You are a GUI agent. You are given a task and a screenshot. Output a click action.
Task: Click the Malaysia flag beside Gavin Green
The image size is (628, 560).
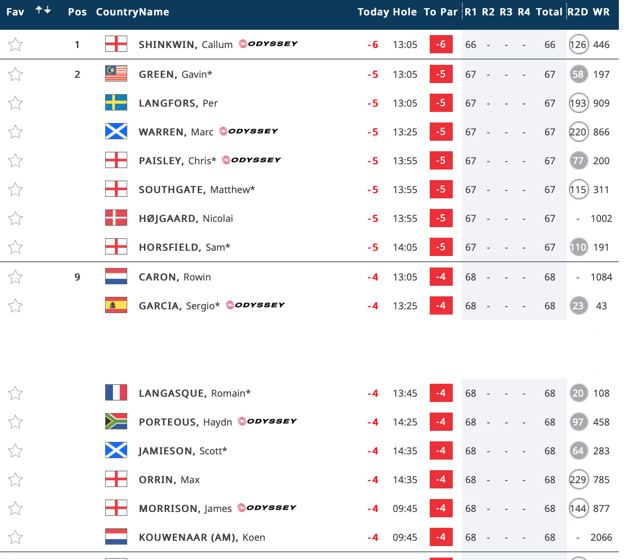(116, 73)
